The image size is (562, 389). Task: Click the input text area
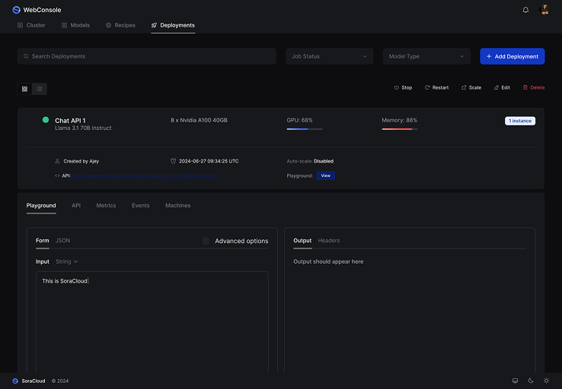pyautogui.click(x=152, y=322)
